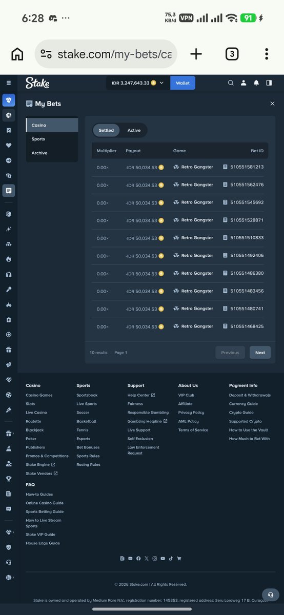The image size is (284, 615).
Task: Select the Sports tab in My Bets
Action: click(x=52, y=139)
